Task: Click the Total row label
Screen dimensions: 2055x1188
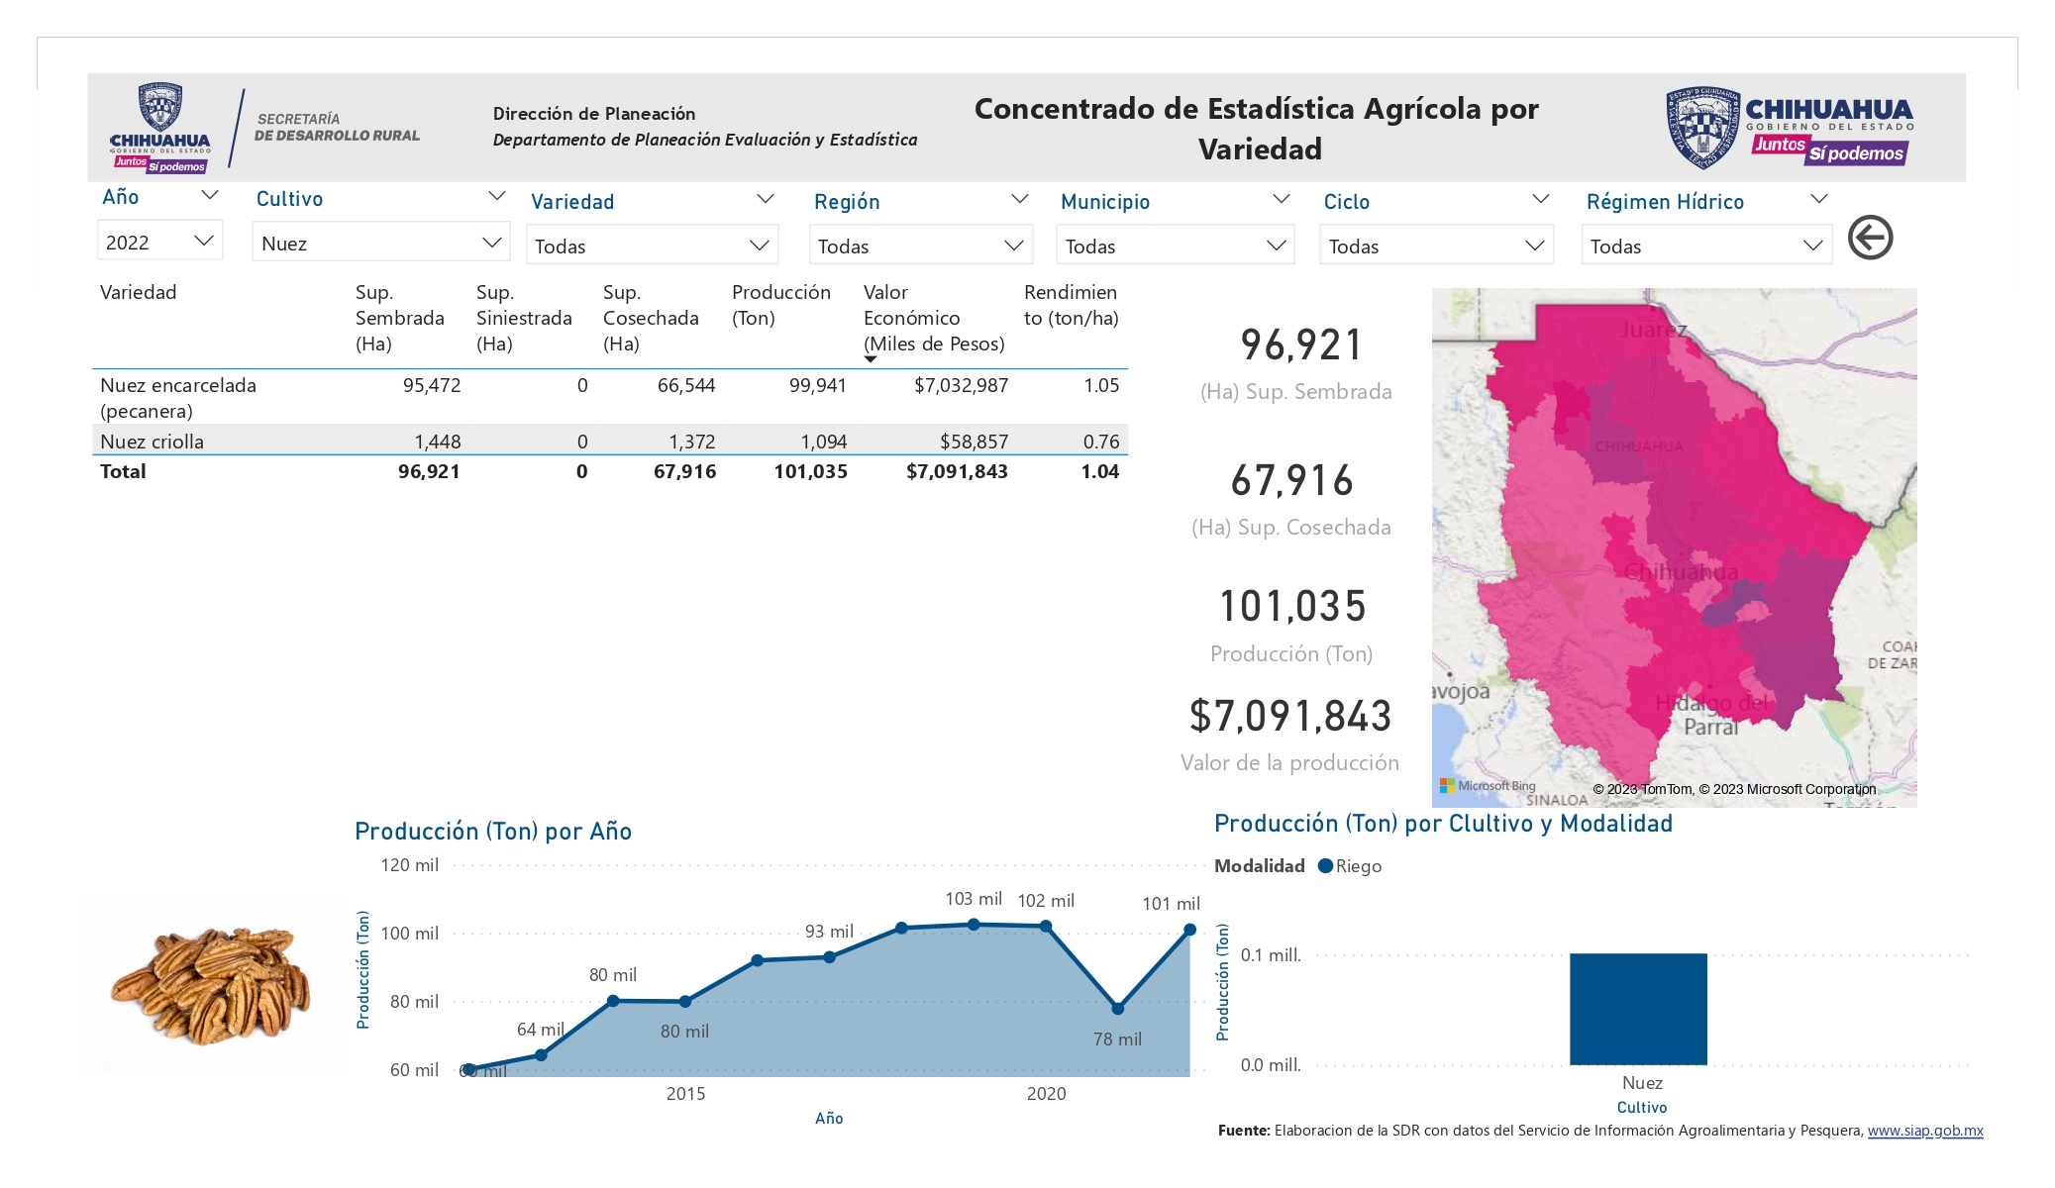Action: click(123, 471)
